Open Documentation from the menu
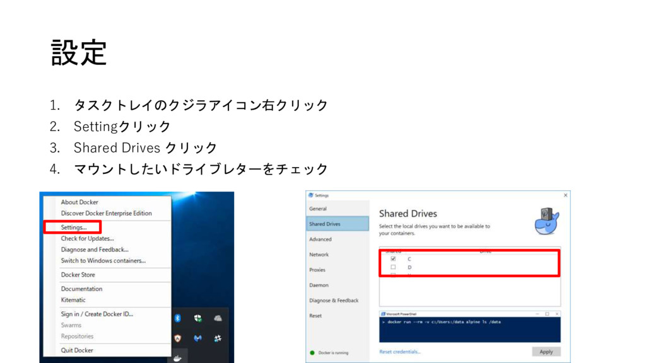The image size is (646, 363). pyautogui.click(x=81, y=289)
